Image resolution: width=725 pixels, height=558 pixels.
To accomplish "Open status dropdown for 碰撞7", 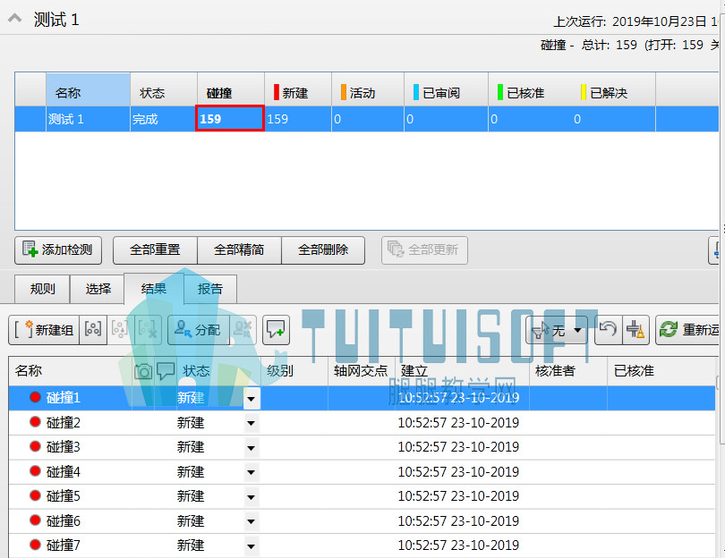I will (x=252, y=546).
